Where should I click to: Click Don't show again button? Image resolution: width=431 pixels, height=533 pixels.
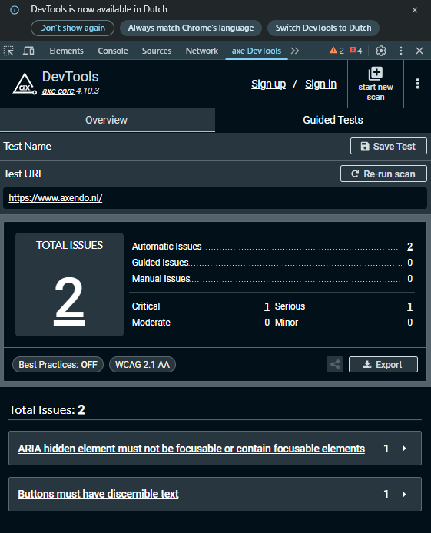tap(72, 28)
